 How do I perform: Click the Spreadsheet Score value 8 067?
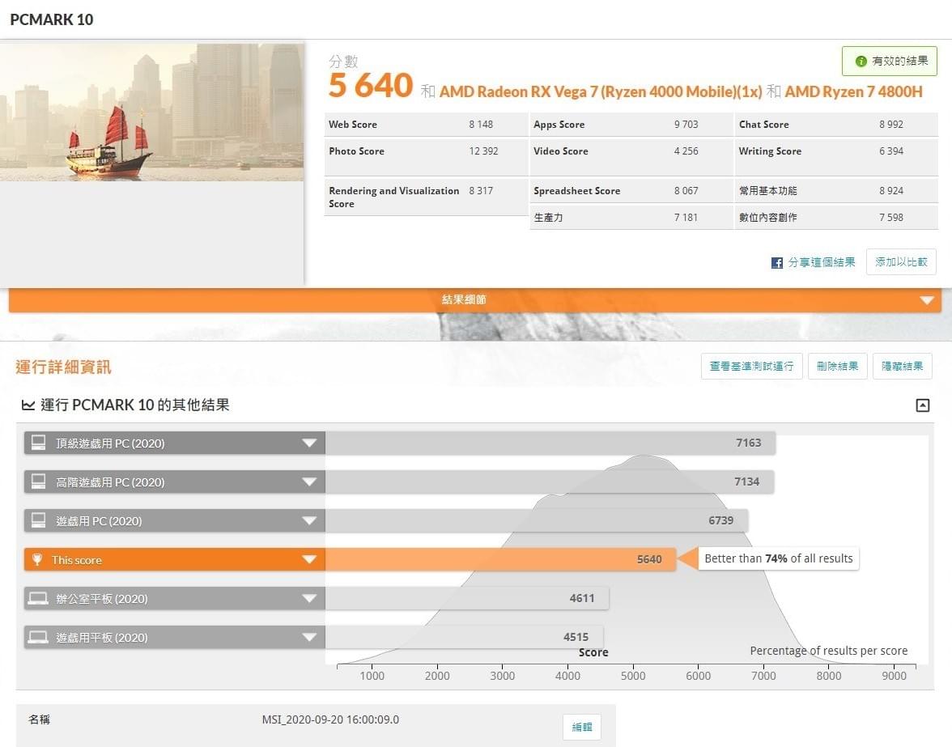pyautogui.click(x=686, y=190)
